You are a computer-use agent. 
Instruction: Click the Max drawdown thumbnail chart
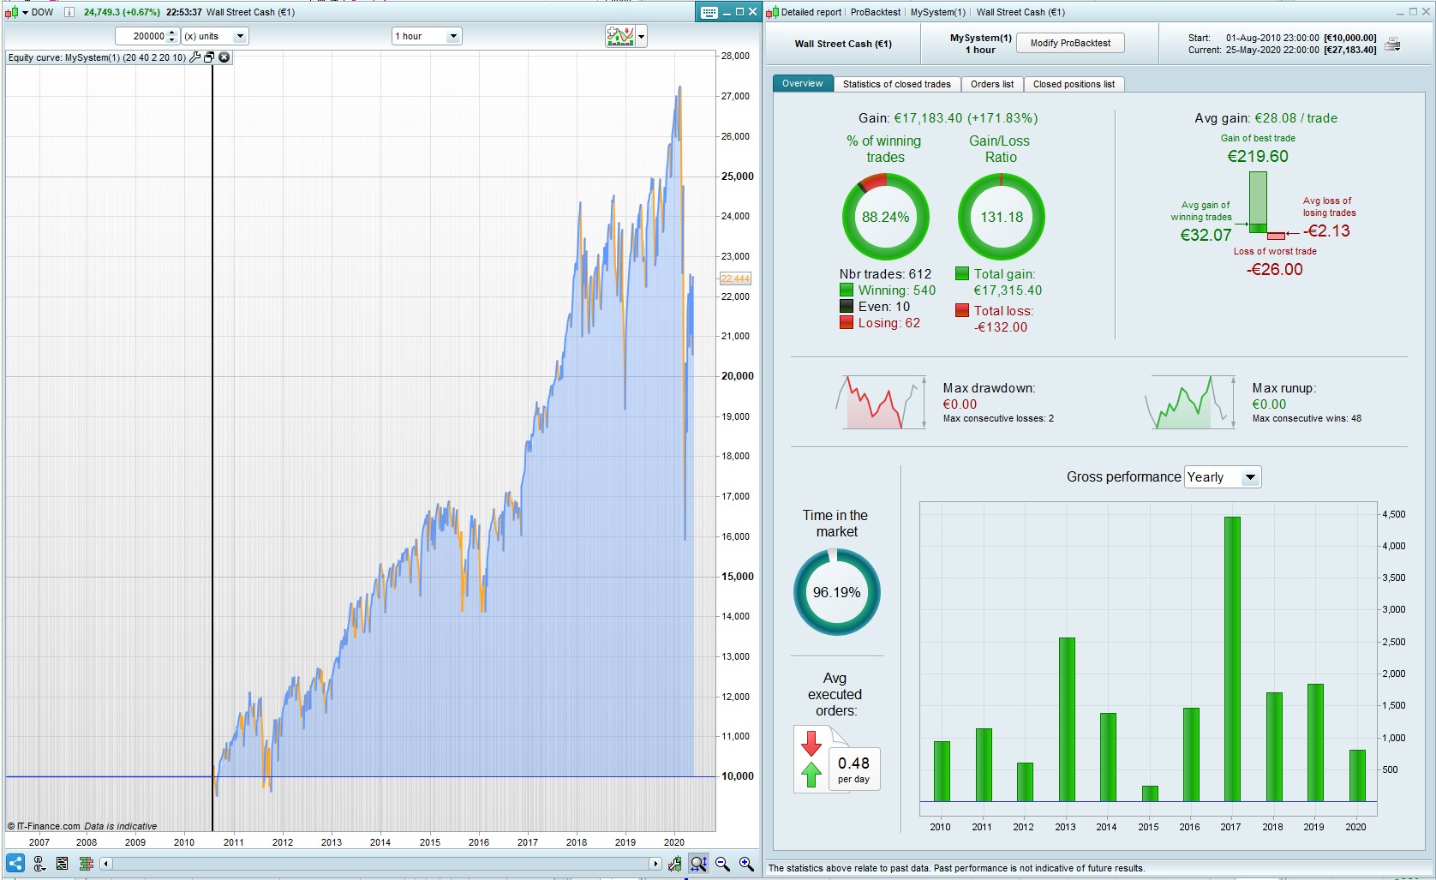881,402
